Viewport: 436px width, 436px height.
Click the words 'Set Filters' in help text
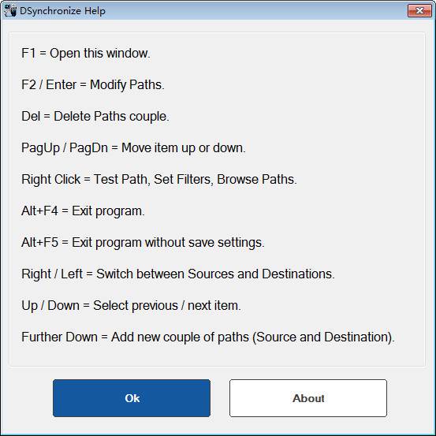(184, 179)
